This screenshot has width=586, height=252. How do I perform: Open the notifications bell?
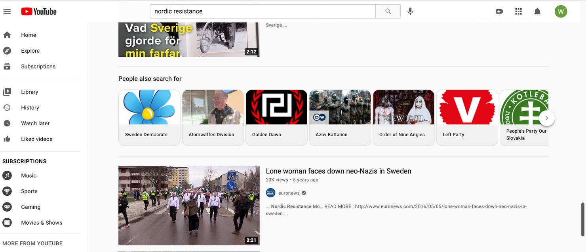(x=537, y=11)
